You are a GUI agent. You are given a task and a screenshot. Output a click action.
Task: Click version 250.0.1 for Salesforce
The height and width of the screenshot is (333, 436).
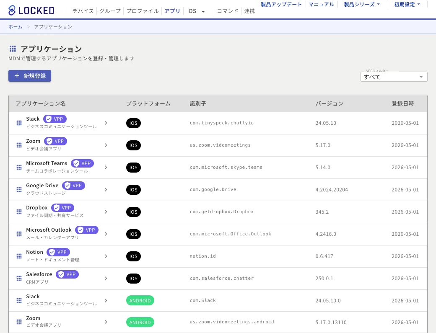324,278
